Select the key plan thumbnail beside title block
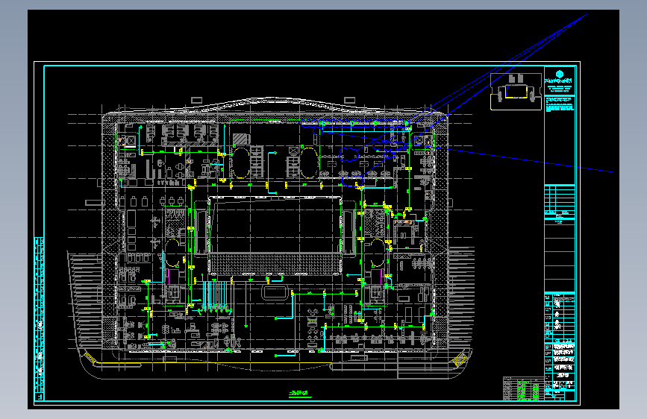The image size is (647, 419). click(516, 92)
